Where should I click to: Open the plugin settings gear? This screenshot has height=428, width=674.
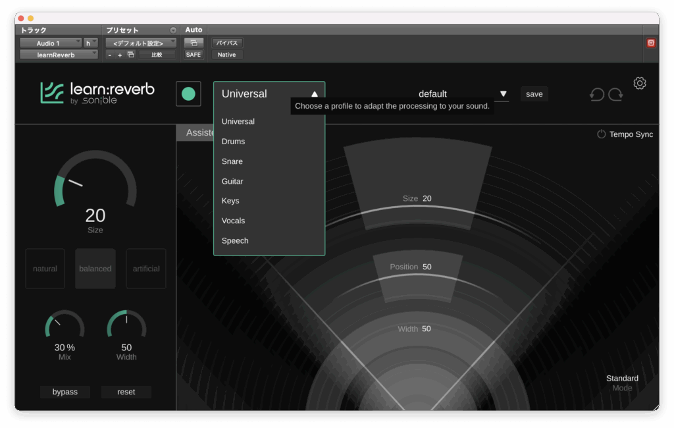(x=640, y=83)
